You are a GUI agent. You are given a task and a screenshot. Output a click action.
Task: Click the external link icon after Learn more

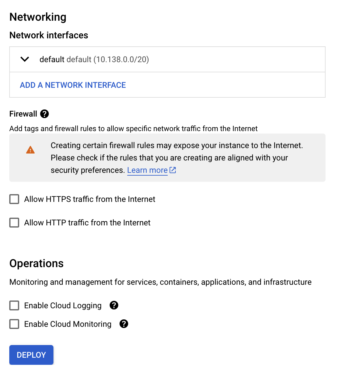click(x=173, y=170)
